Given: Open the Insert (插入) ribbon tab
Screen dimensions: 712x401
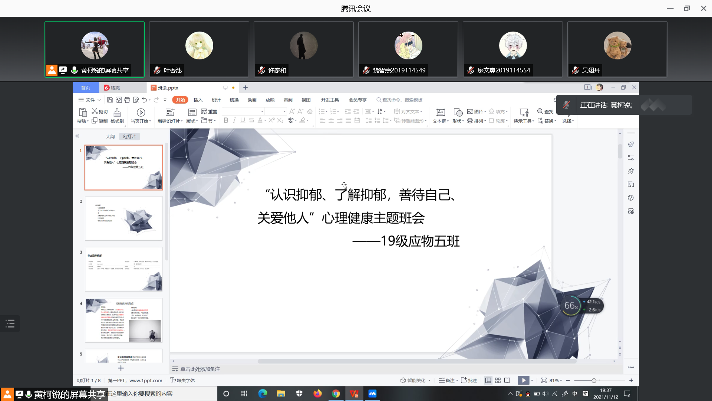Looking at the screenshot, I should [198, 100].
